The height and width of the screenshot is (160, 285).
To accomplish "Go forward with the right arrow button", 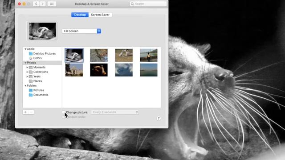I will [43, 4].
